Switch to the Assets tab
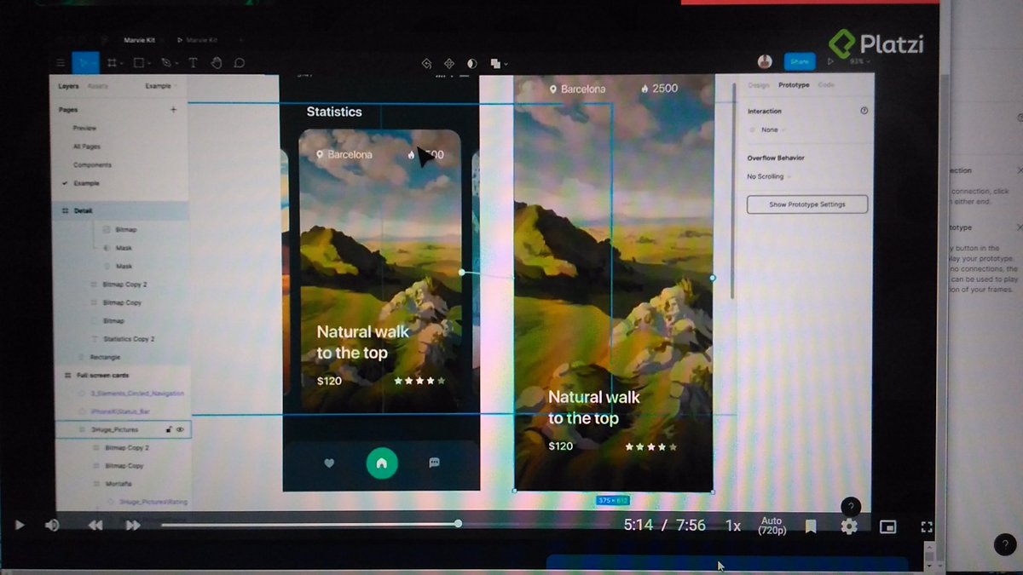 [x=97, y=86]
